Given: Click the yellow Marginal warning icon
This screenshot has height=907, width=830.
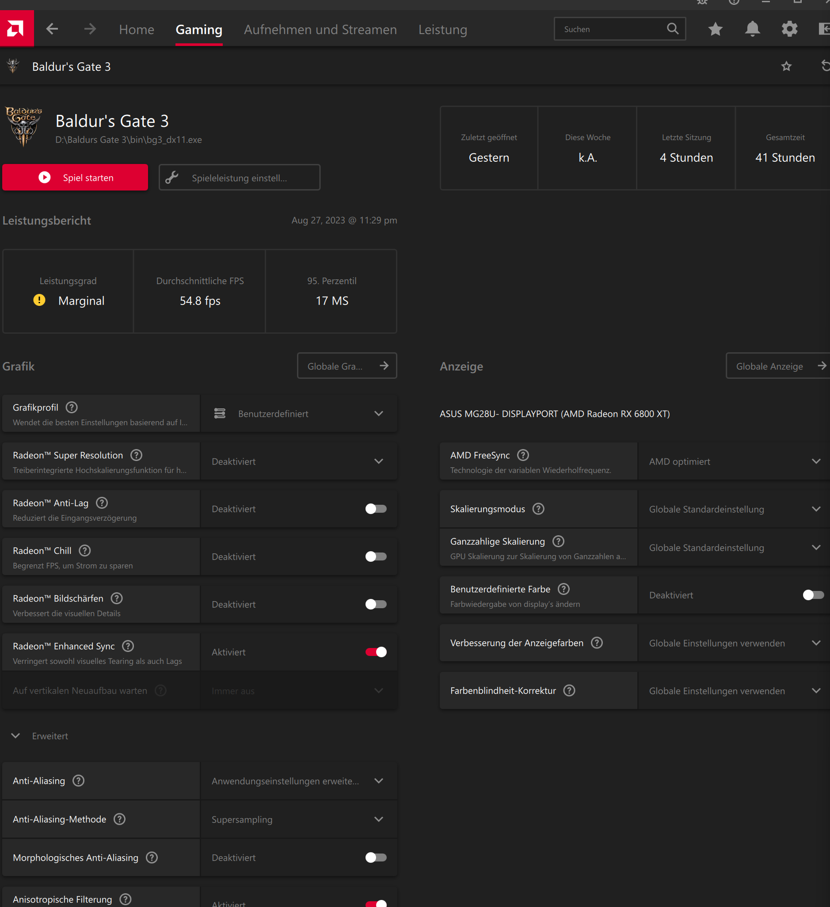Looking at the screenshot, I should pos(39,300).
